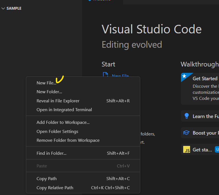Click the Editing evolved subtitle

coord(132,45)
